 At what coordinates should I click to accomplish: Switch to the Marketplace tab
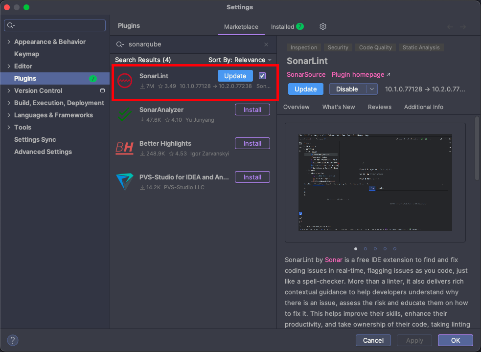(x=241, y=27)
